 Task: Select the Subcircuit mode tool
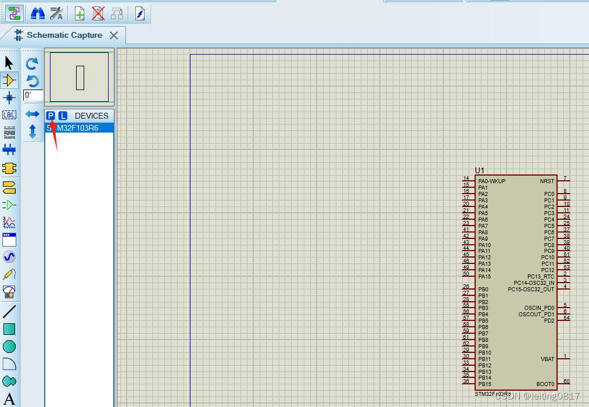(9, 168)
